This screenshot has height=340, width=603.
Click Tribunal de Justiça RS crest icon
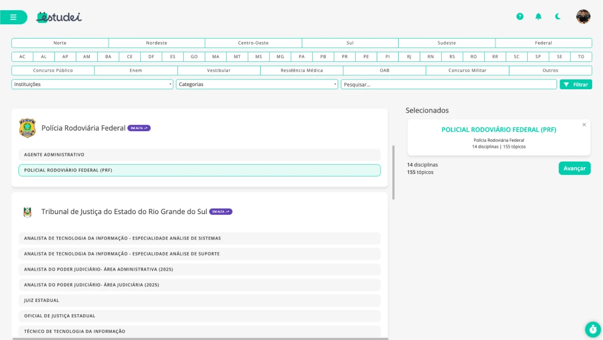27,212
